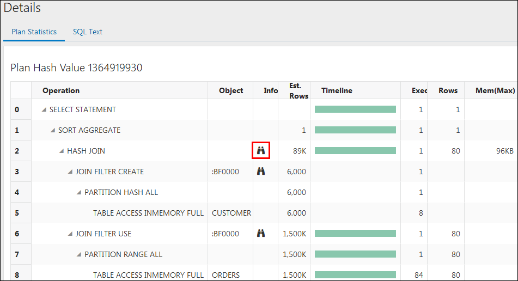Click the Est. Rows column header
Viewport: 518px width, 281px height.
298,91
